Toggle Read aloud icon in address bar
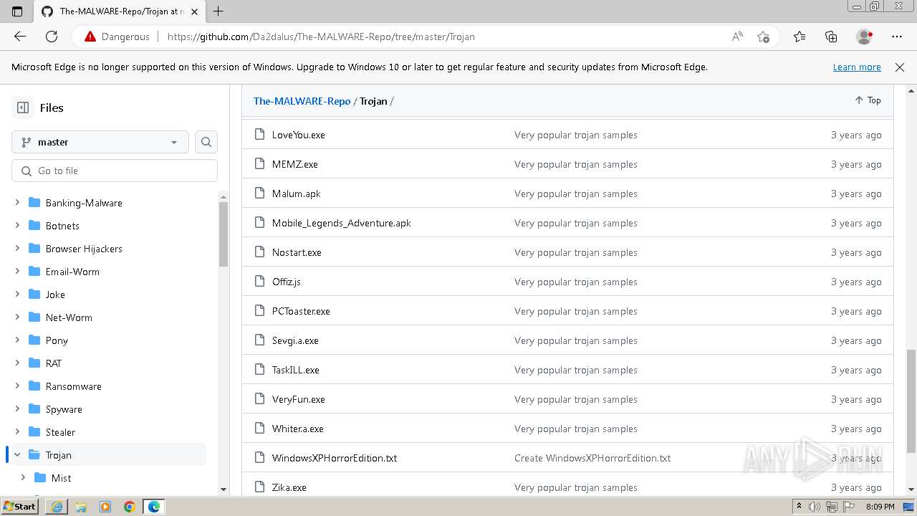The image size is (917, 516). [x=737, y=37]
